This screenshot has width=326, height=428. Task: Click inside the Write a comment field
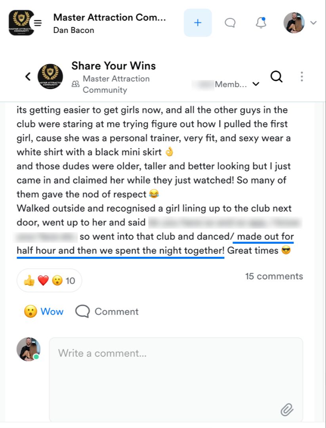(x=176, y=380)
